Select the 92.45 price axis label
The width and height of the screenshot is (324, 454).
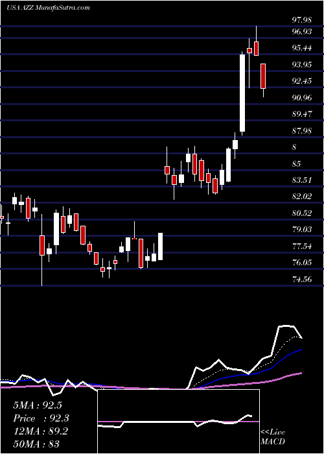click(302, 81)
